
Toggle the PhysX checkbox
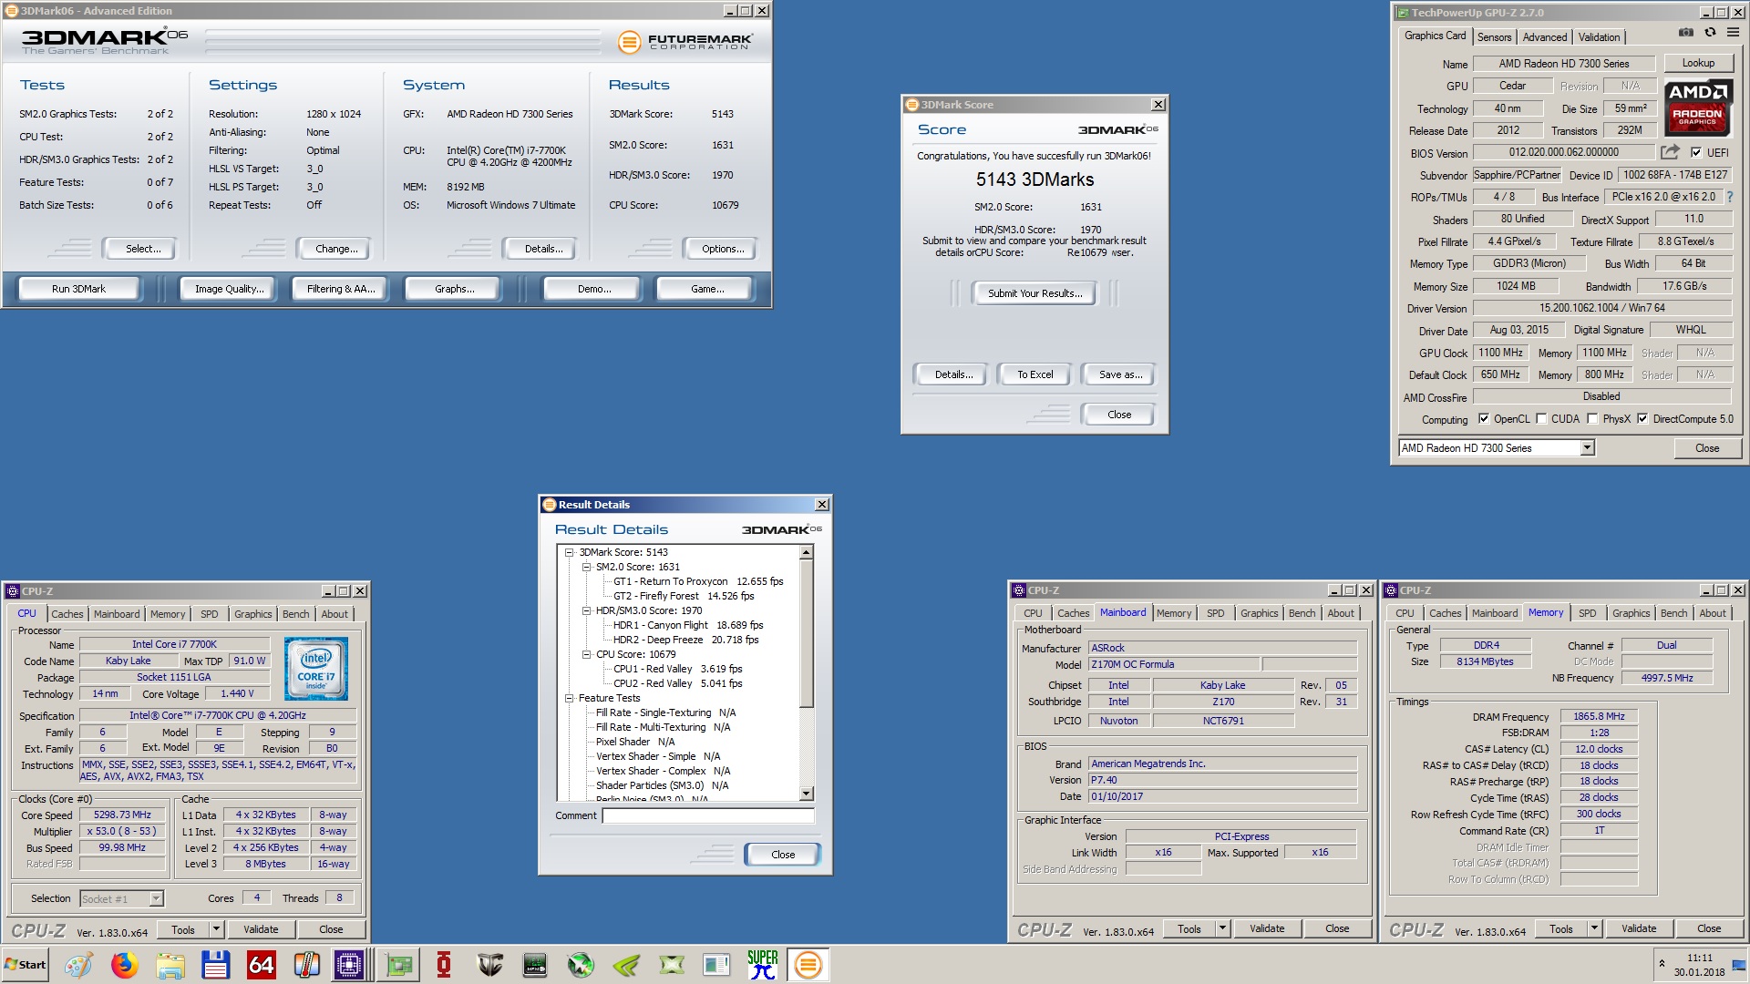[1592, 419]
